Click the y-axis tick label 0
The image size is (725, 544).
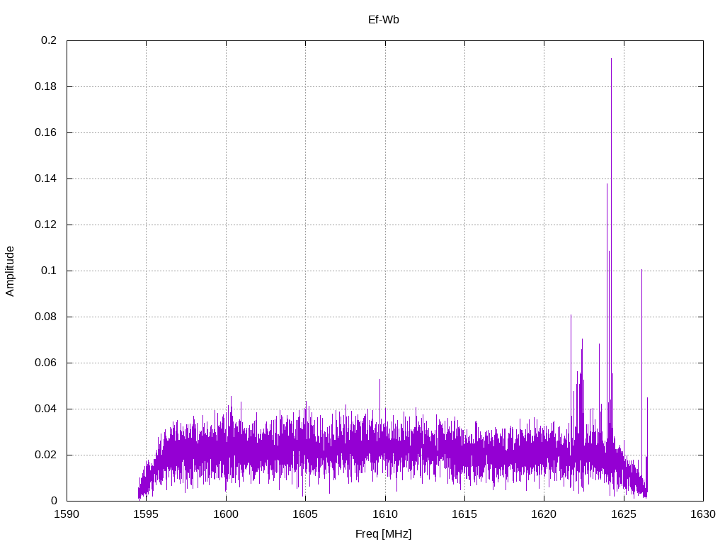point(54,501)
